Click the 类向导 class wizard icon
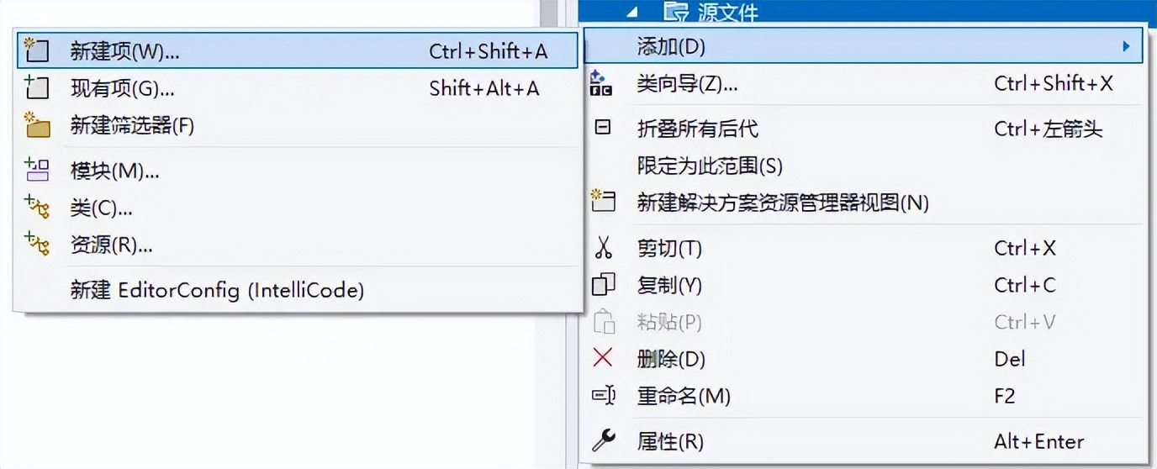The width and height of the screenshot is (1157, 469). tap(602, 82)
